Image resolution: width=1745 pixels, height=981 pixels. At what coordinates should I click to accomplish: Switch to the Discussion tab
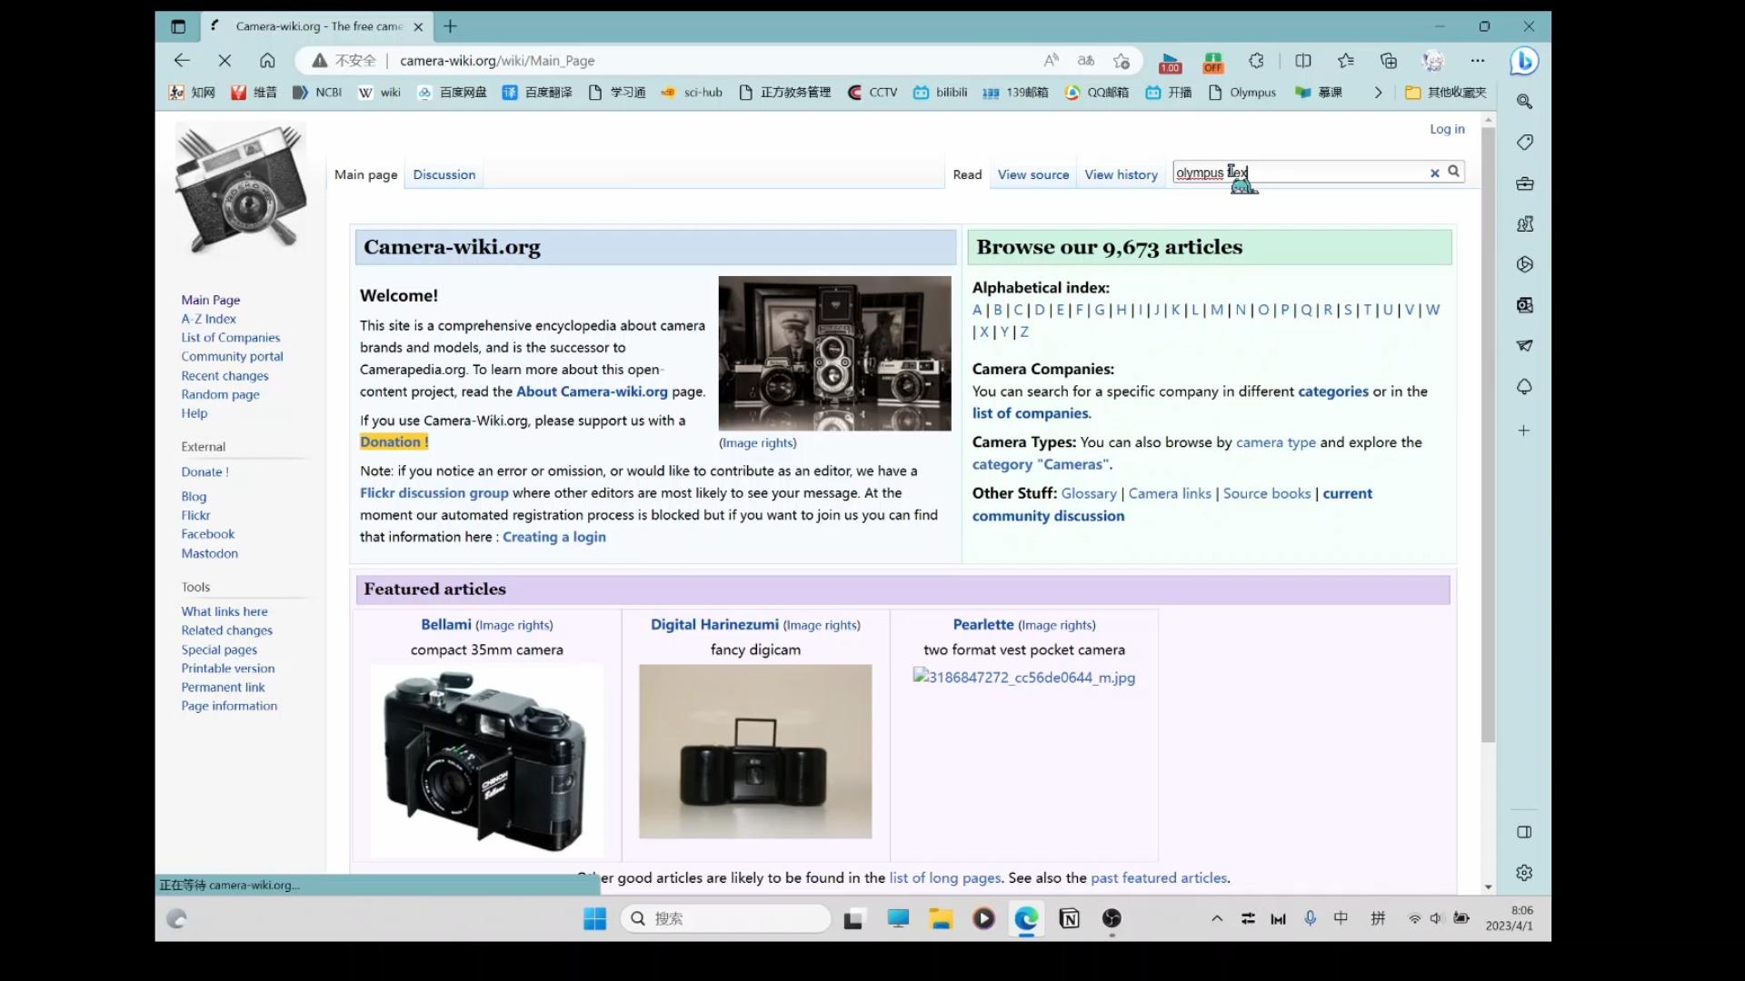click(444, 174)
